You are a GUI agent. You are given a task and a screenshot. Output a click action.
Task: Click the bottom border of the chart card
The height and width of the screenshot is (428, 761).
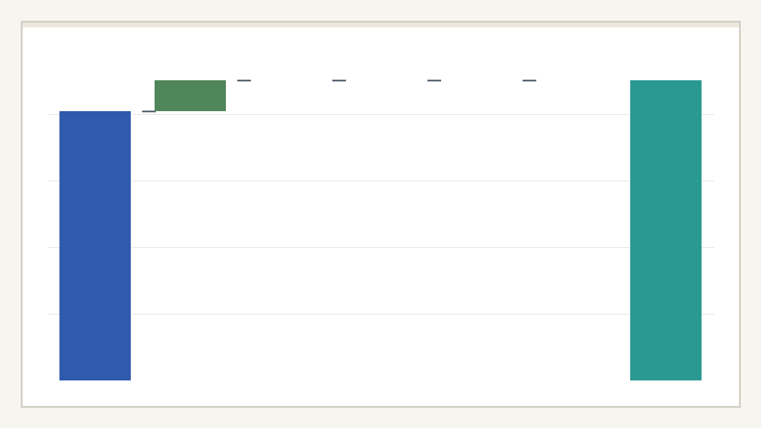pos(380,407)
